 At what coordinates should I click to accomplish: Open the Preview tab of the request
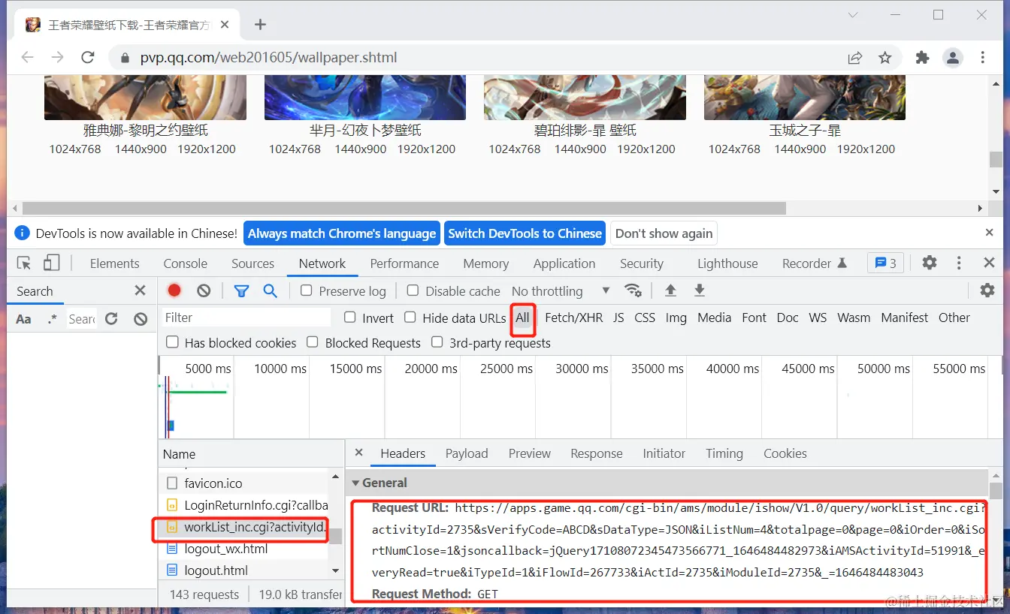click(x=529, y=453)
